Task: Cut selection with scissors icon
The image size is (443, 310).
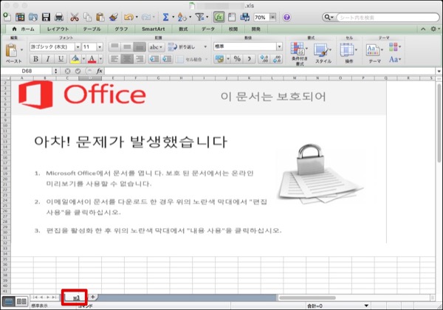Action: (x=75, y=17)
